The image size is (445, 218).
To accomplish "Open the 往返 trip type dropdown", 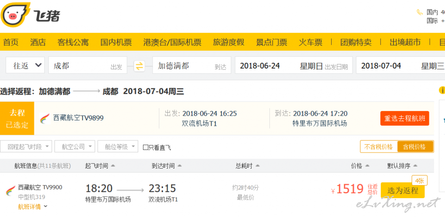I will pyautogui.click(x=25, y=65).
